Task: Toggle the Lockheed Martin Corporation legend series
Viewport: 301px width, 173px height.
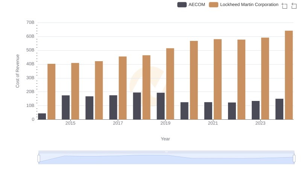Action: (243, 5)
